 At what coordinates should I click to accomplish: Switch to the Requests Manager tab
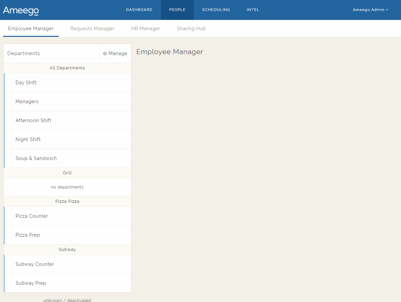(x=92, y=29)
